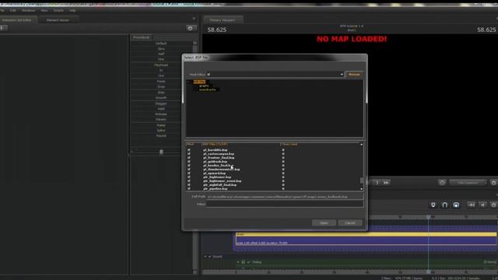Toggle the lock icon on the Dialog track

tap(244, 262)
